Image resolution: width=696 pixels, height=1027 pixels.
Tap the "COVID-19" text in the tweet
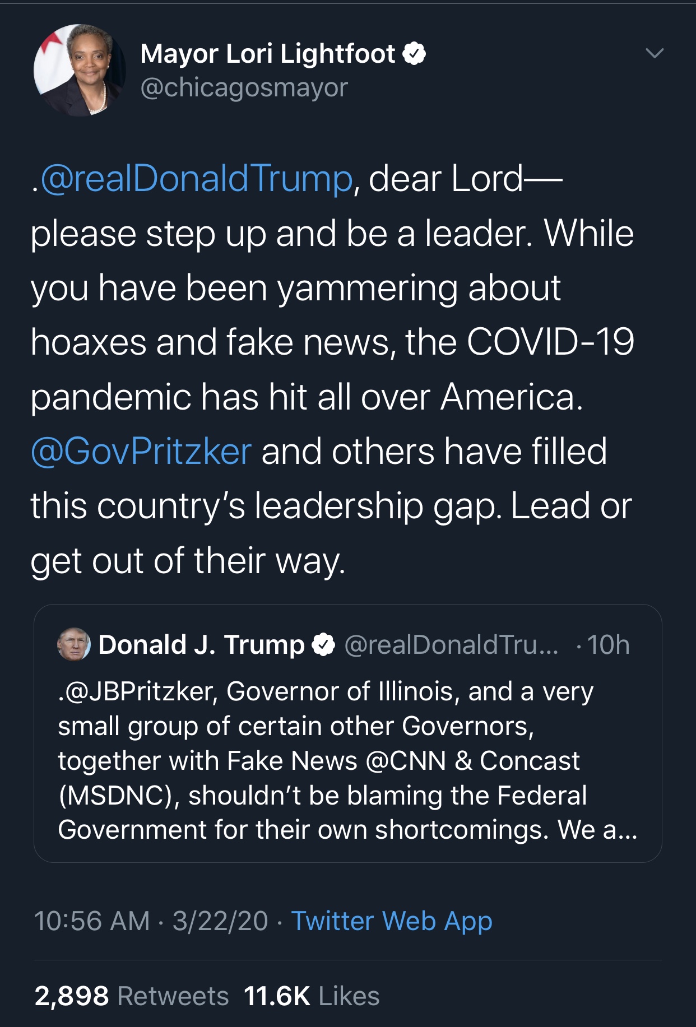pyautogui.click(x=550, y=342)
